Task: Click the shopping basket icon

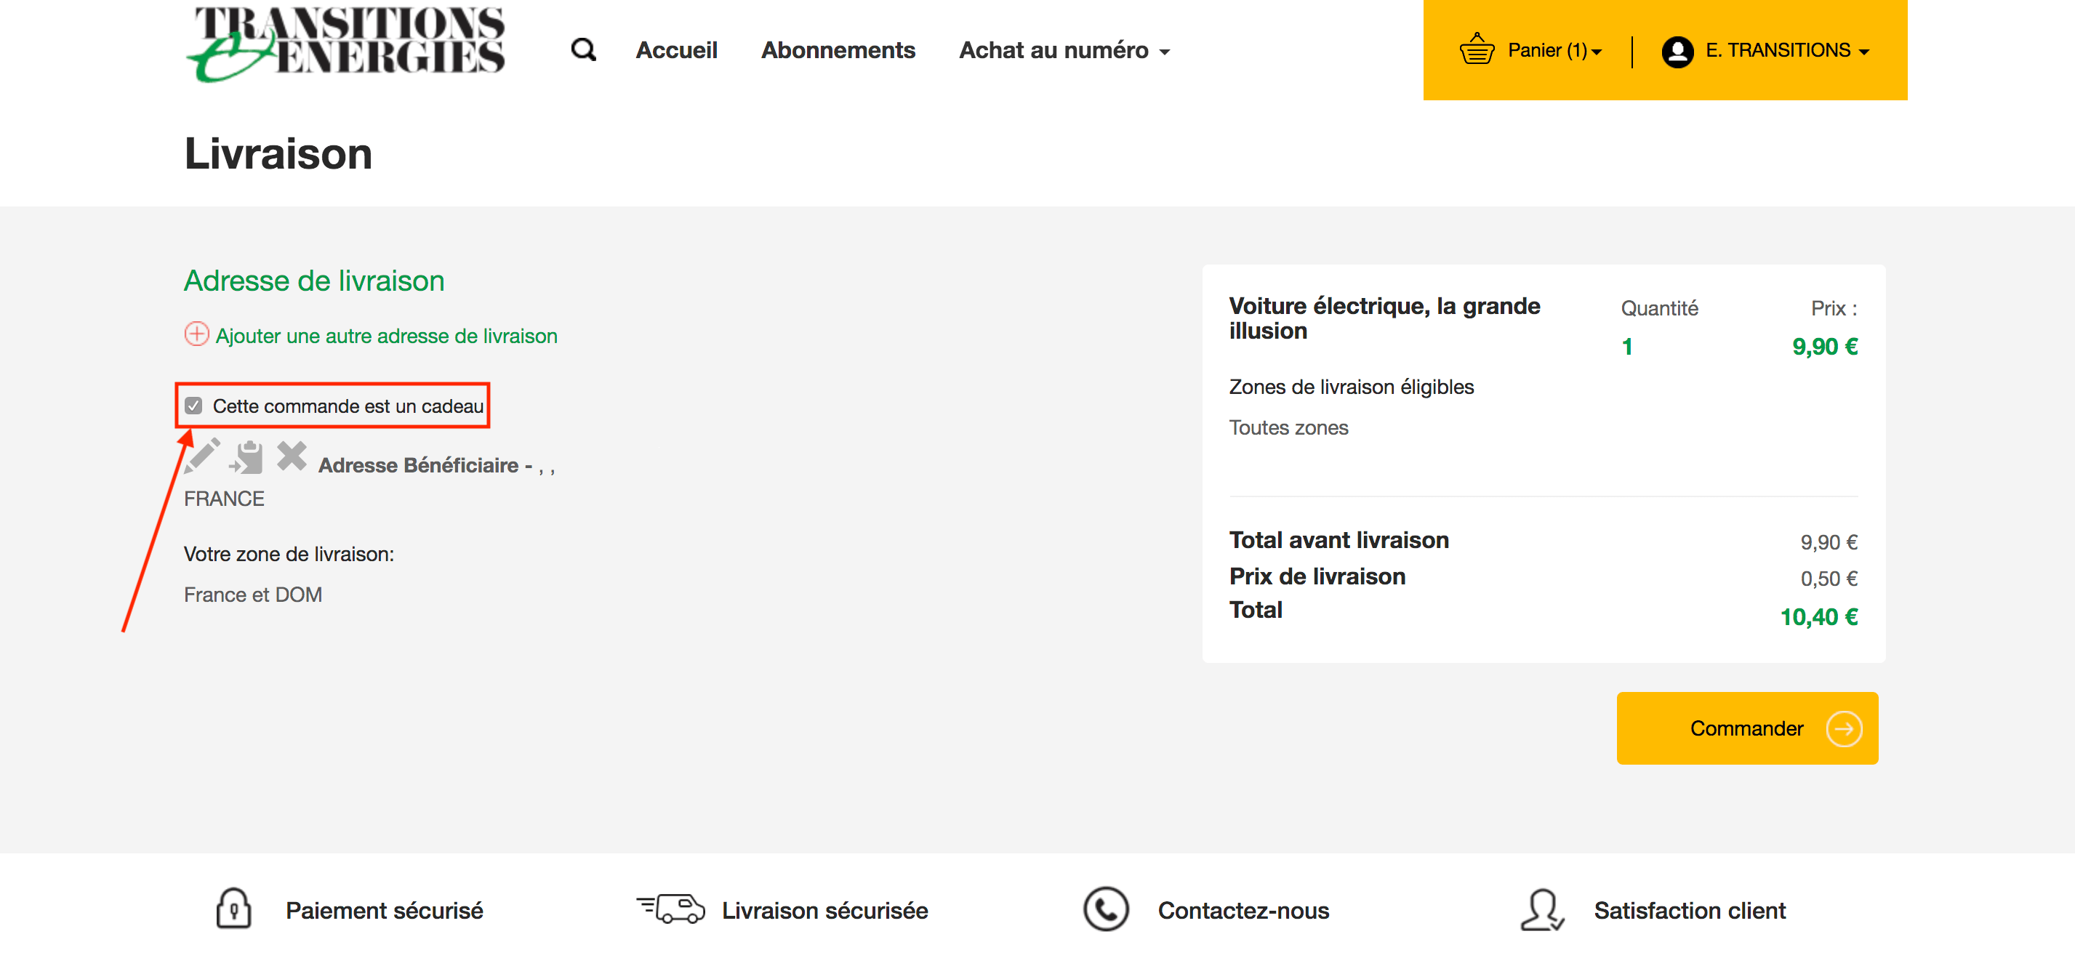Action: click(1477, 50)
